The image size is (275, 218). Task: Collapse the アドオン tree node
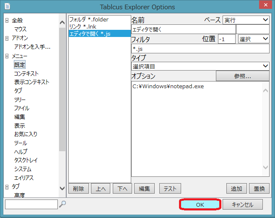coord(7,38)
